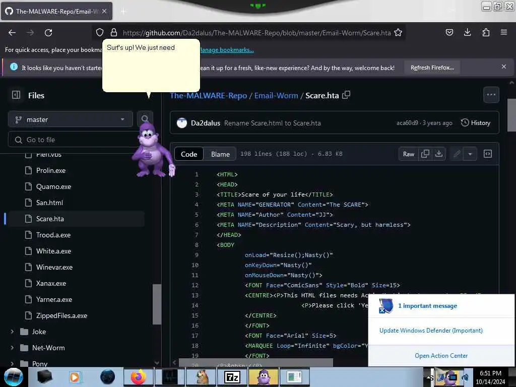Edit this file with the pencil

[457, 154]
